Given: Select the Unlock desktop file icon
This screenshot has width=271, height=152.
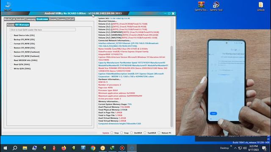Looking at the screenshot, I should (261, 6).
